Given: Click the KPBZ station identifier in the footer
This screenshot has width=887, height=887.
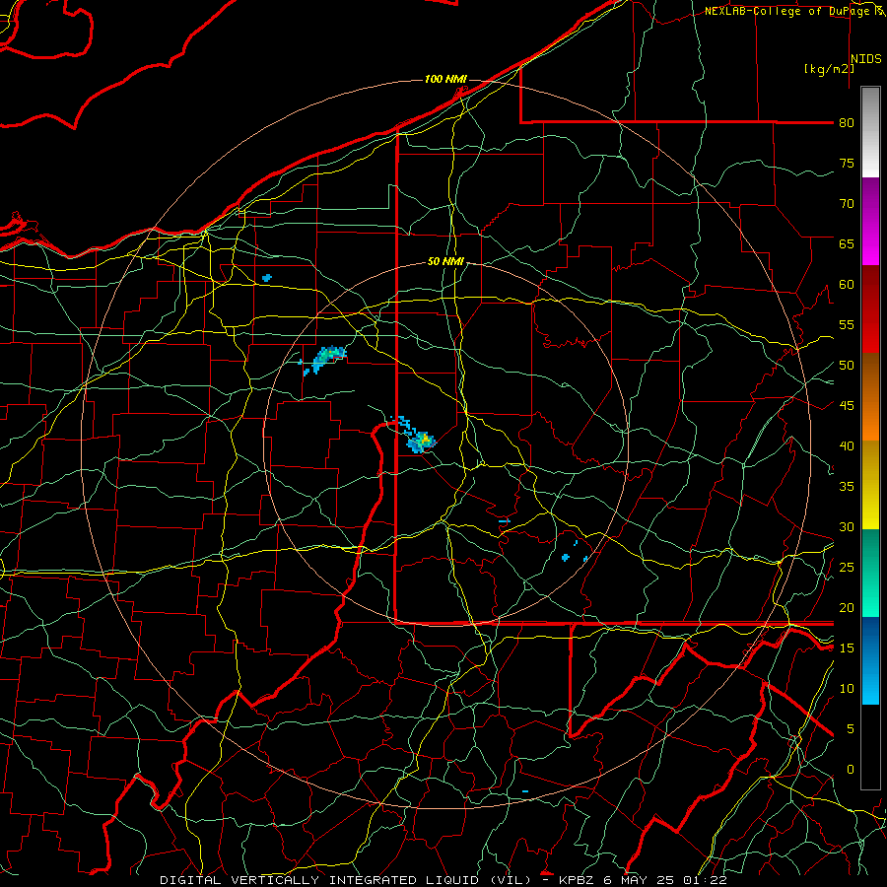Looking at the screenshot, I should [x=576, y=880].
